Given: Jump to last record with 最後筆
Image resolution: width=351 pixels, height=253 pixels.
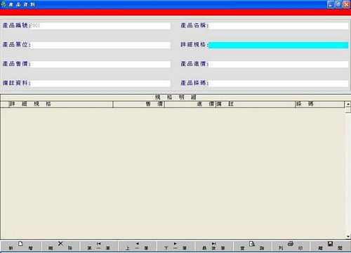Looking at the screenshot, I should tap(214, 246).
